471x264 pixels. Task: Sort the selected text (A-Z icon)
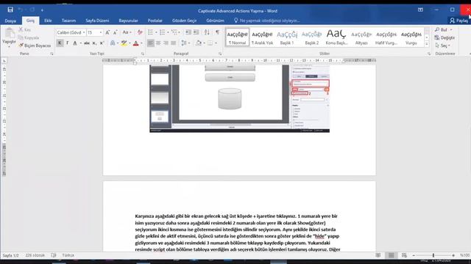[x=207, y=32]
